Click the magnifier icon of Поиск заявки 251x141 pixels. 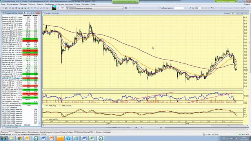[x=162, y=8]
